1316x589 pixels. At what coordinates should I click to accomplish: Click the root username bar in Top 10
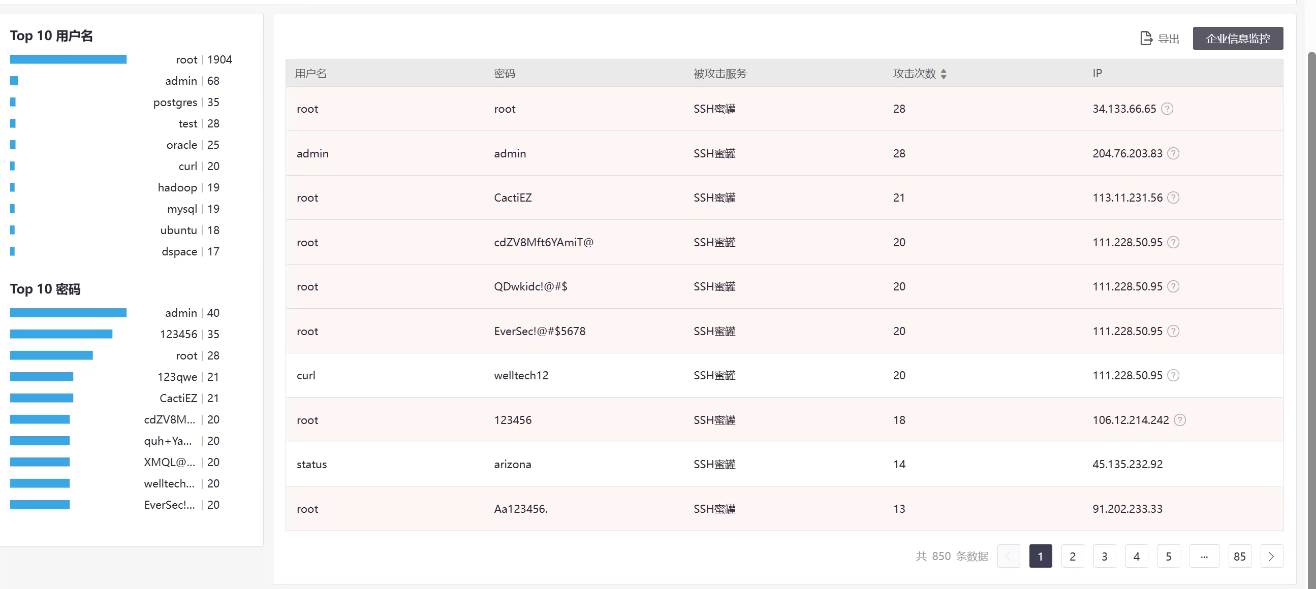point(68,60)
